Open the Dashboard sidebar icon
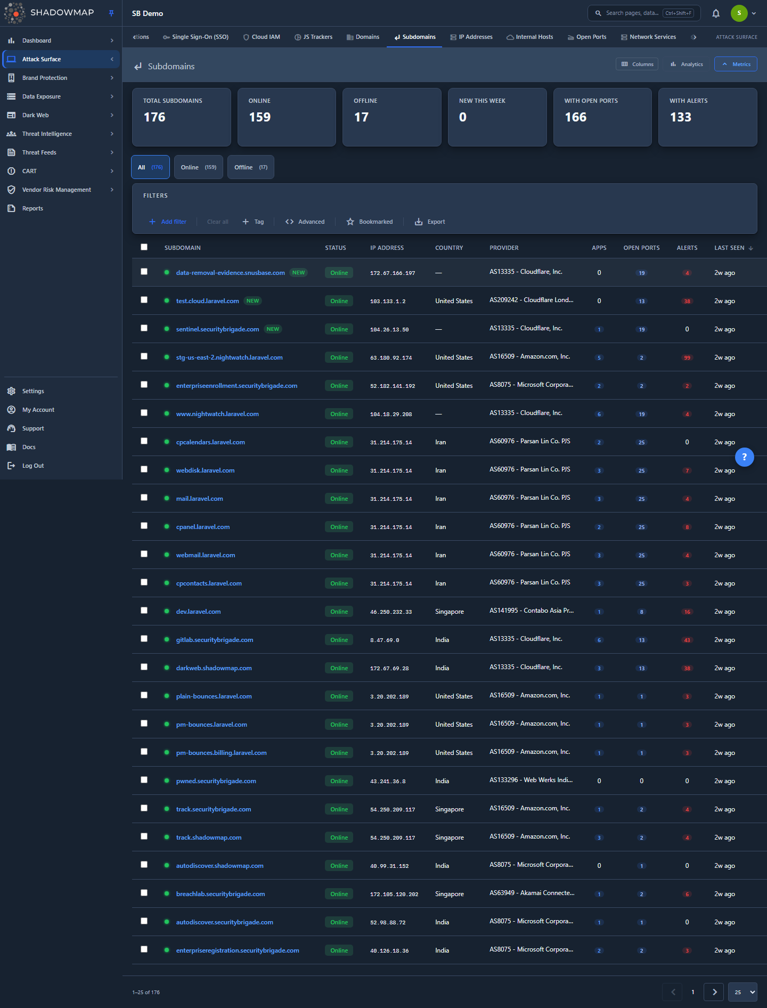The height and width of the screenshot is (1008, 767). (x=11, y=40)
